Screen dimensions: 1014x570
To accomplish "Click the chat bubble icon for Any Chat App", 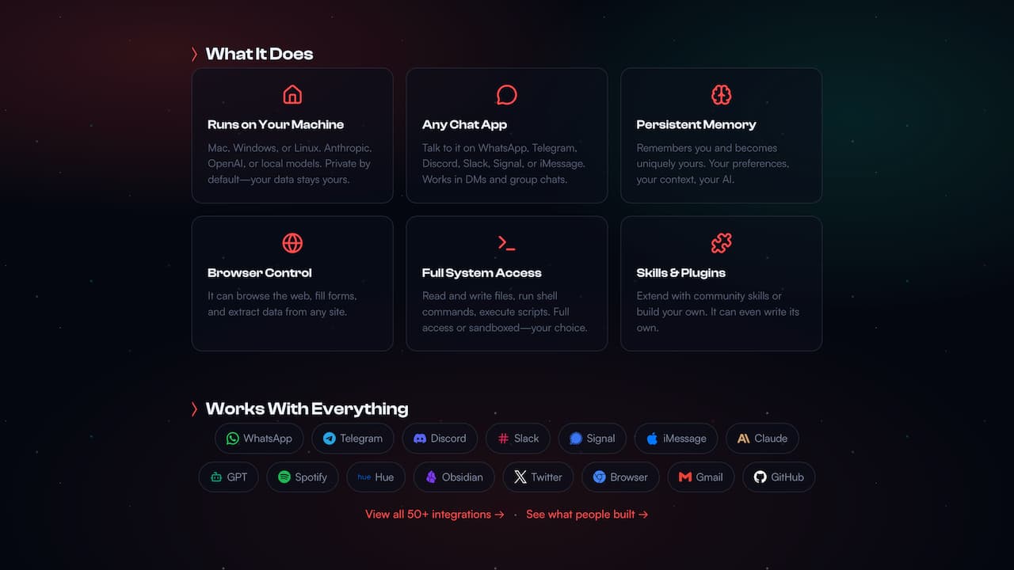I will pos(507,95).
